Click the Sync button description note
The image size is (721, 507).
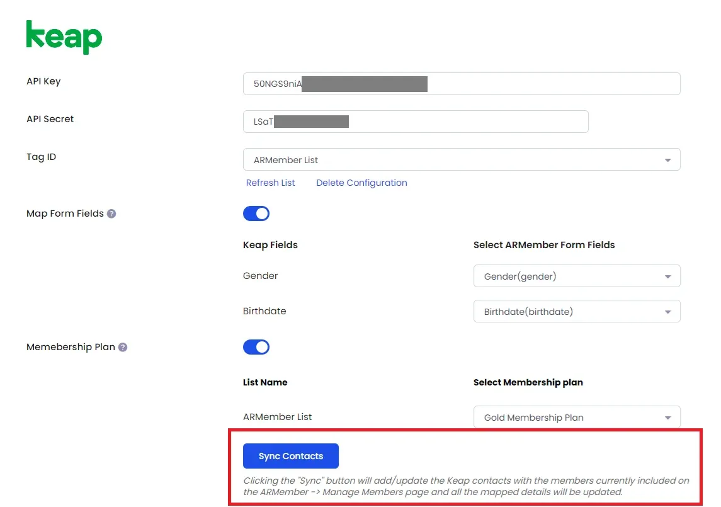click(x=466, y=486)
